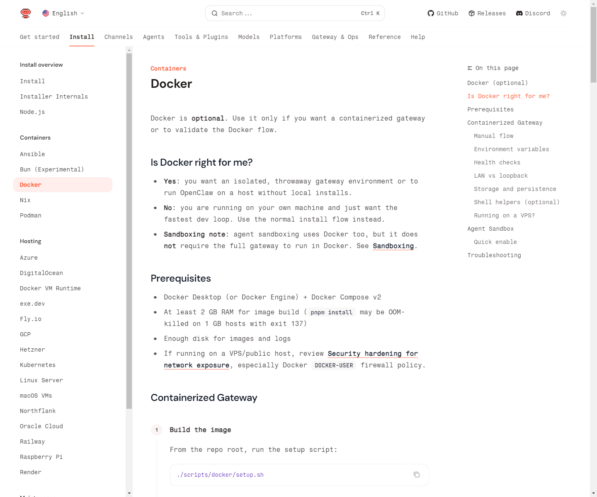Jump to Troubleshooting section
The width and height of the screenshot is (597, 497).
494,255
